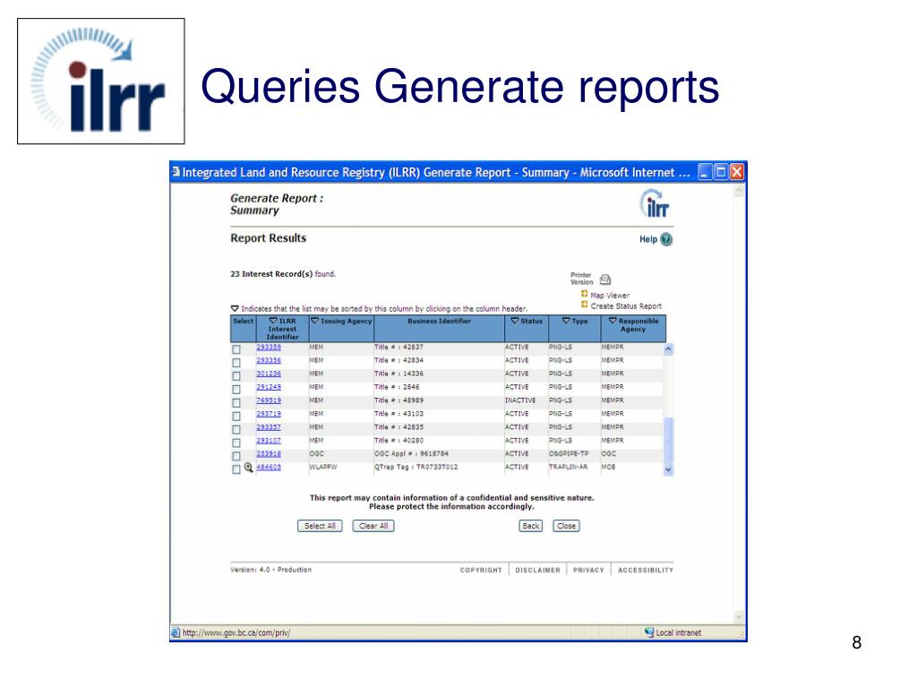Click the Create Status Report bullet icon
917x688 pixels.
click(584, 305)
